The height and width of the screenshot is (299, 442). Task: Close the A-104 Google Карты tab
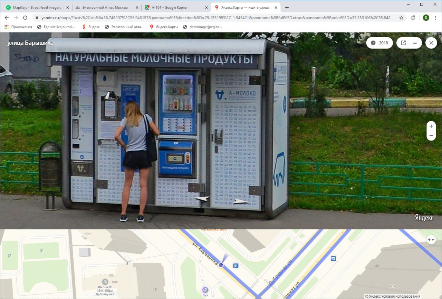click(x=206, y=7)
